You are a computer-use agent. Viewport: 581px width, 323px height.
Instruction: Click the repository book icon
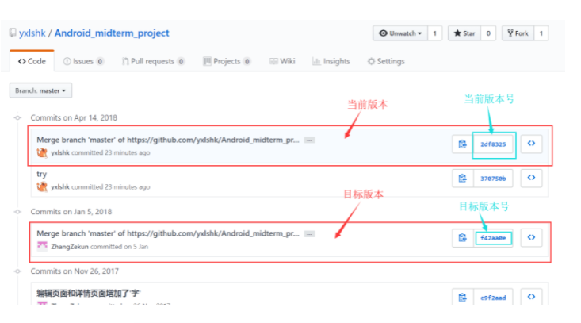13,33
